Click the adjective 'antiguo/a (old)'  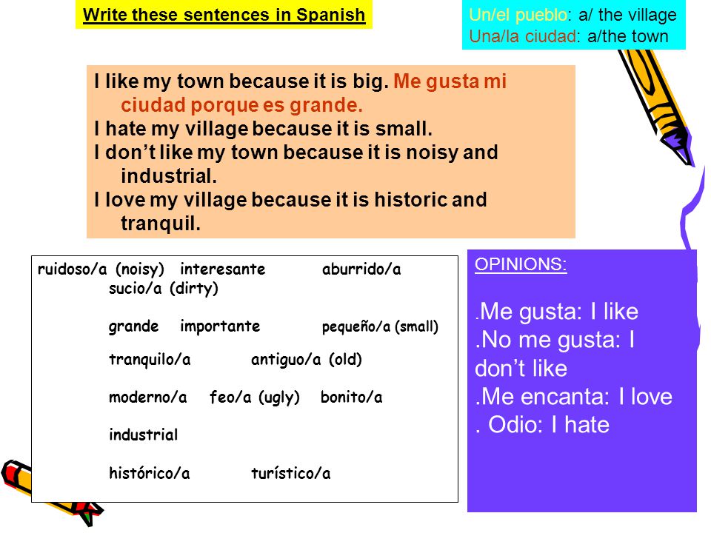pos(307,360)
